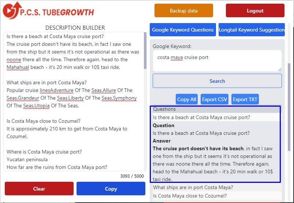Switch to Google Keyword Questions tab
Viewport: 294px width, 203px height.
183,30
